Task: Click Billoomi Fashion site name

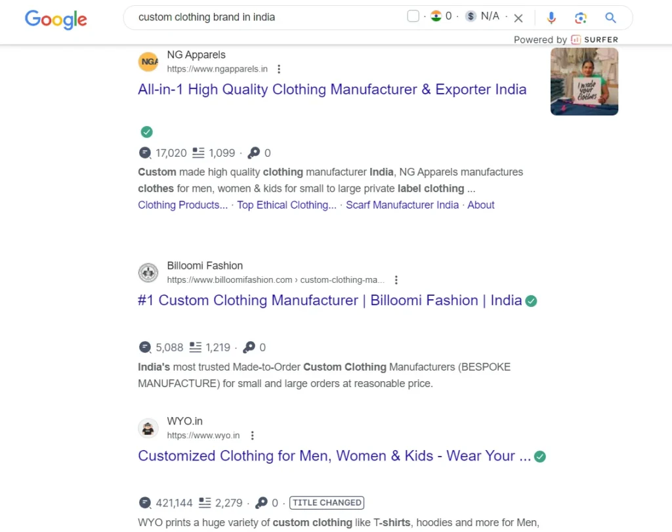Action: coord(205,266)
